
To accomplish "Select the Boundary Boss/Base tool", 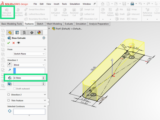I will [x=36, y=19].
